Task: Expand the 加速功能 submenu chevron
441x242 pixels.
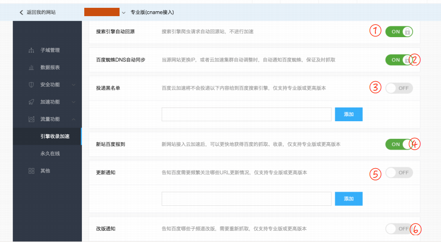Action: [x=73, y=102]
